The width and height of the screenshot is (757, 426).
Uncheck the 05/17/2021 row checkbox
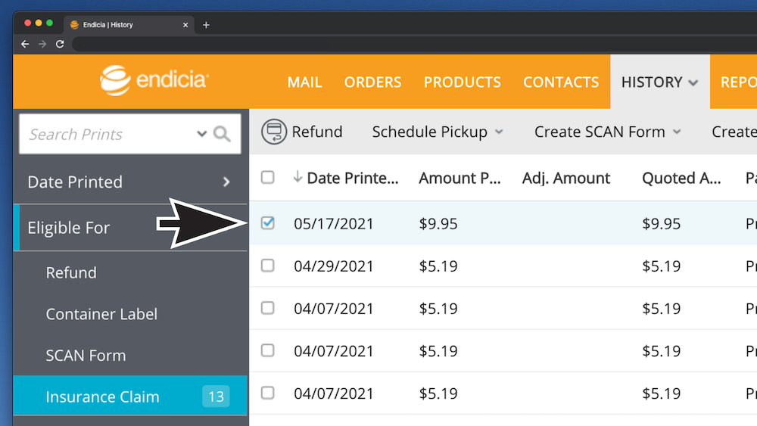coord(267,223)
